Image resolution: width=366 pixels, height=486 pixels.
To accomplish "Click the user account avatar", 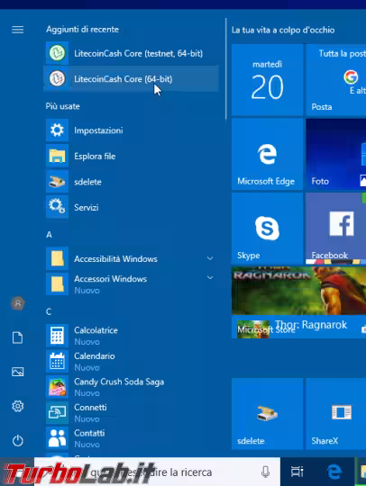I will click(x=18, y=303).
